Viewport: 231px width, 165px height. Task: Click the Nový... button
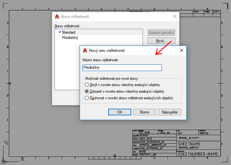point(161,40)
